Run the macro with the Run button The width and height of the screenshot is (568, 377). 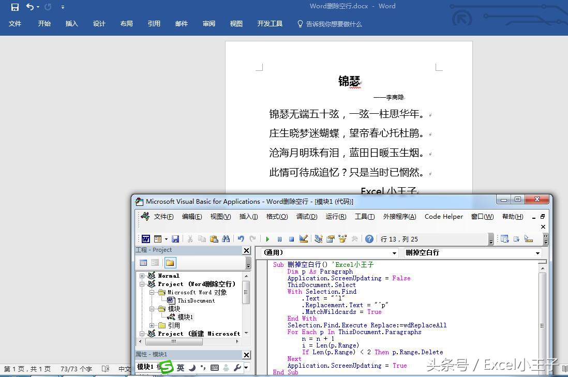268,239
